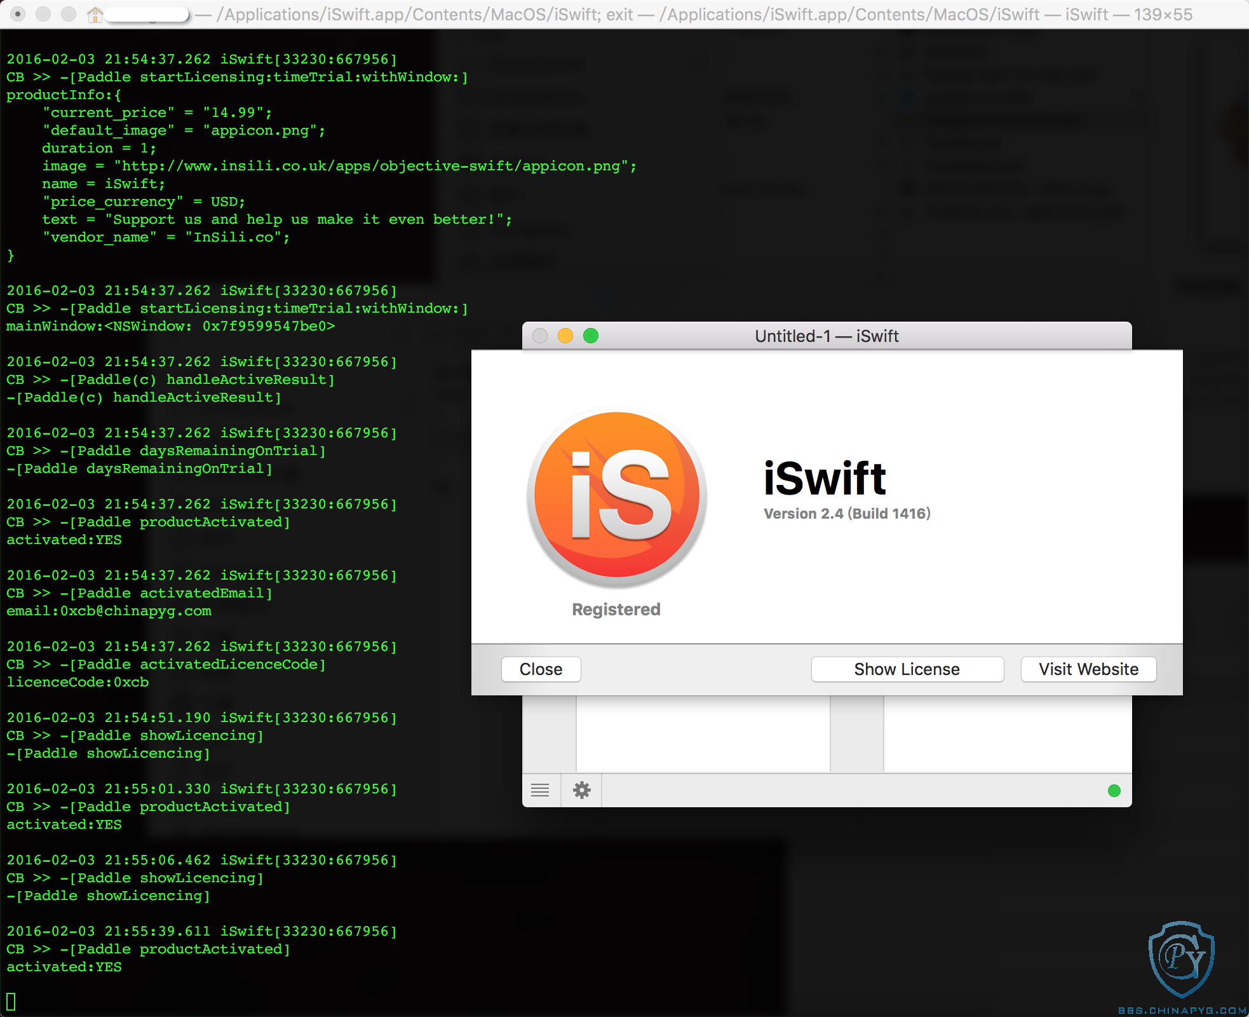Click the Terminal window close button

coord(18,14)
